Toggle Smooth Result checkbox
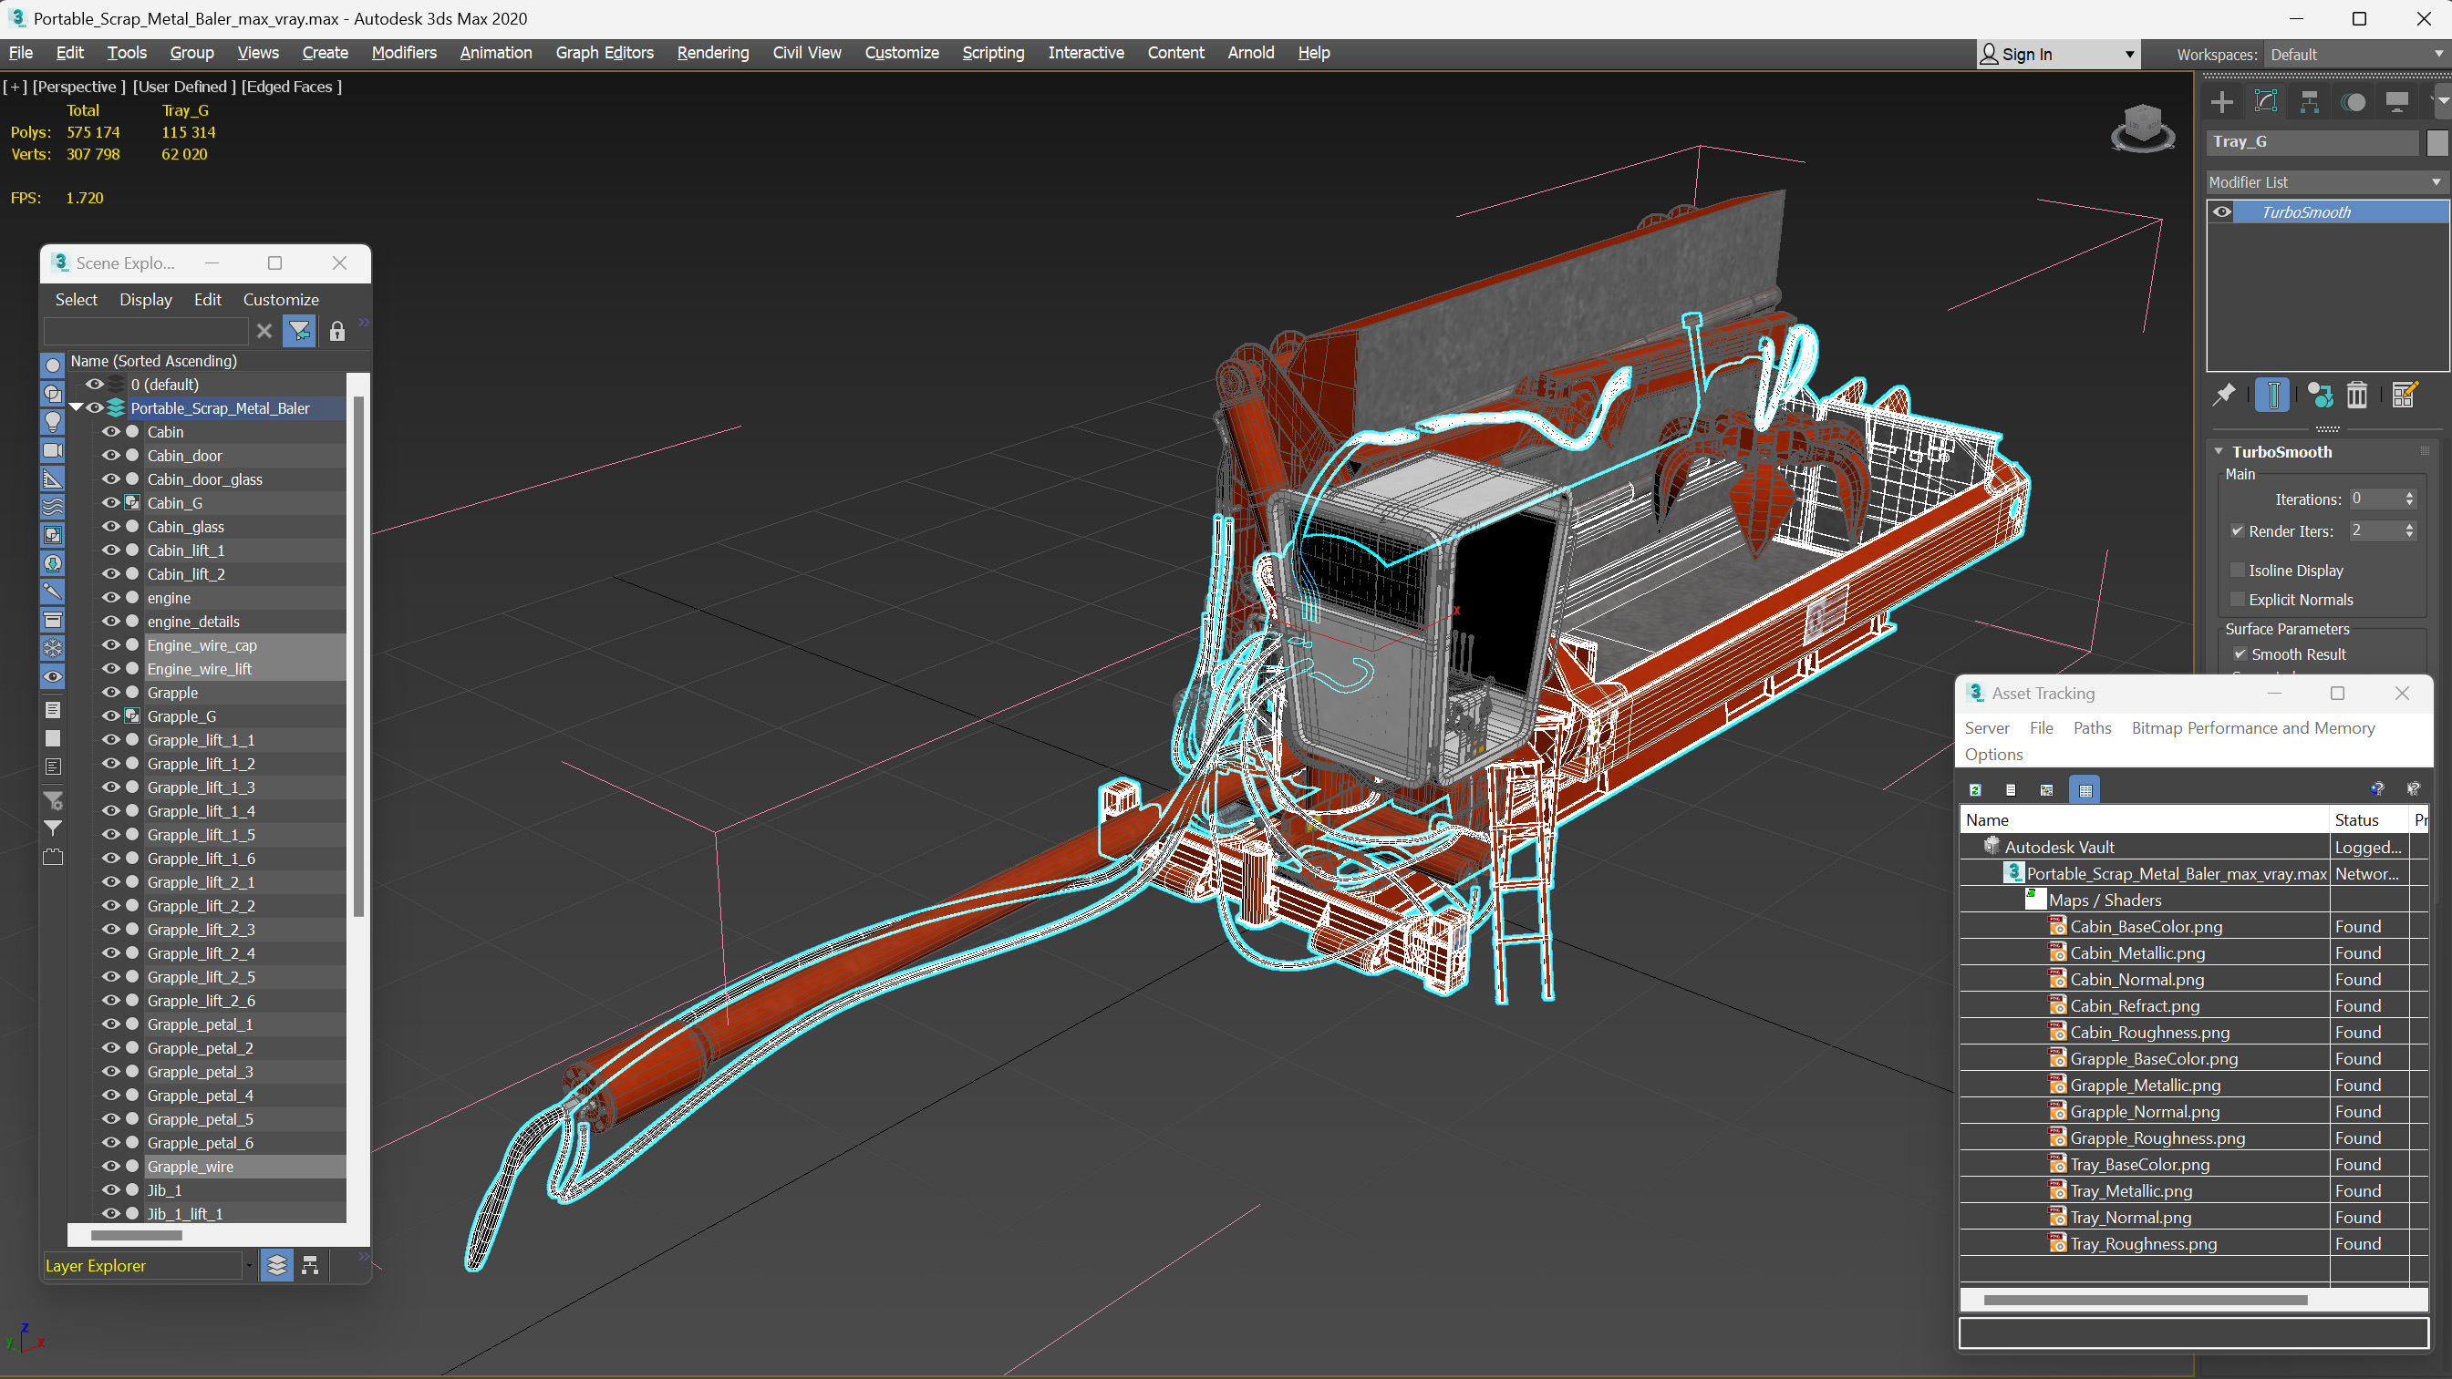This screenshot has height=1379, width=2452. (x=2240, y=654)
